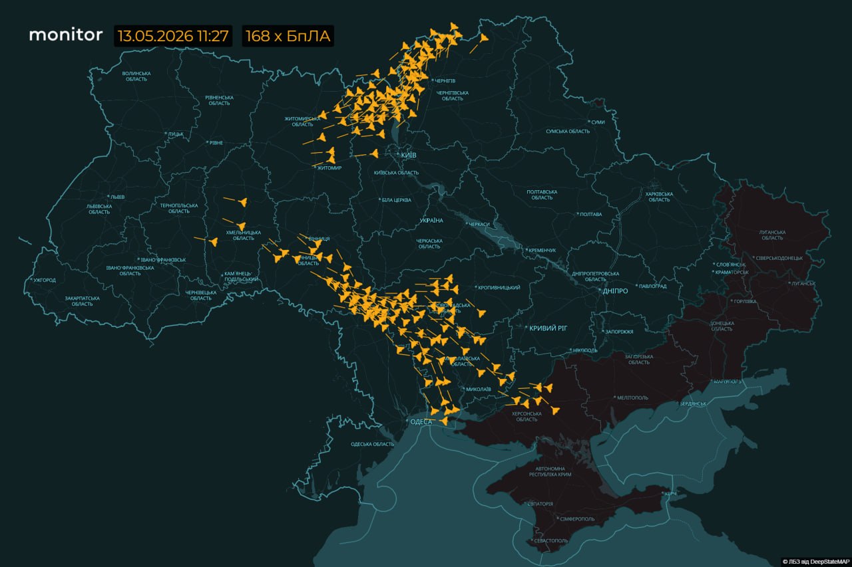Click the РІВНЕ city label

pyautogui.click(x=216, y=143)
